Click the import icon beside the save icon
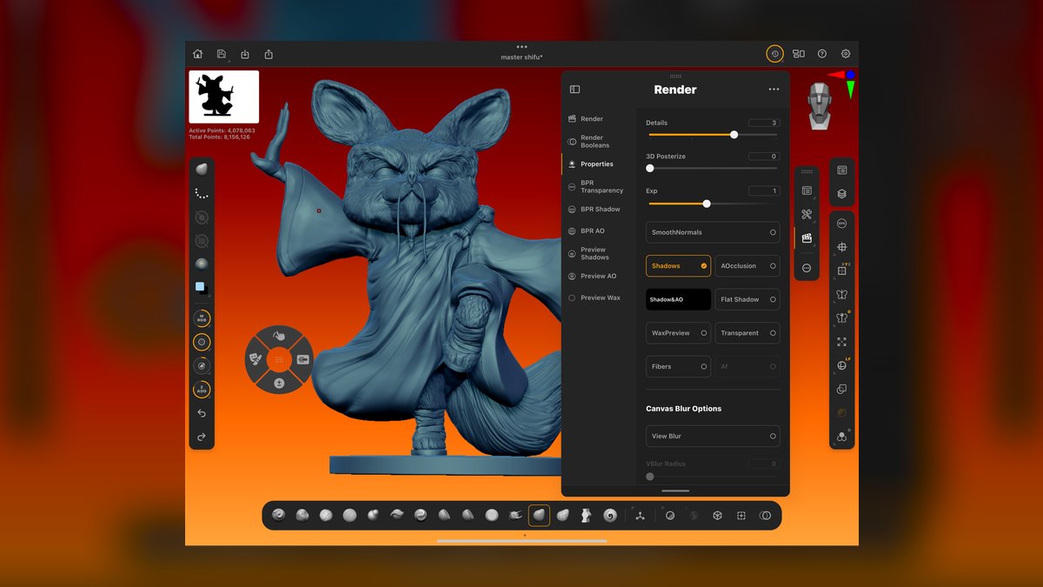The image size is (1043, 587). point(245,54)
